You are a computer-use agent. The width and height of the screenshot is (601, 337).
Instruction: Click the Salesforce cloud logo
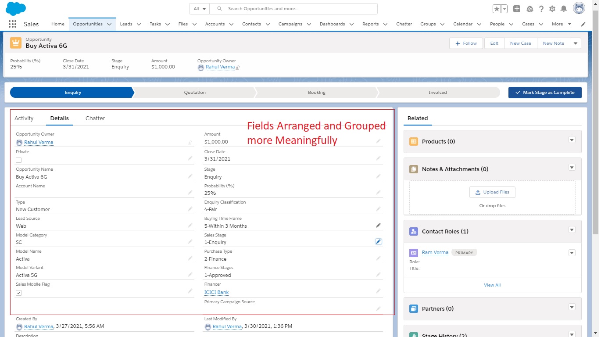(16, 8)
